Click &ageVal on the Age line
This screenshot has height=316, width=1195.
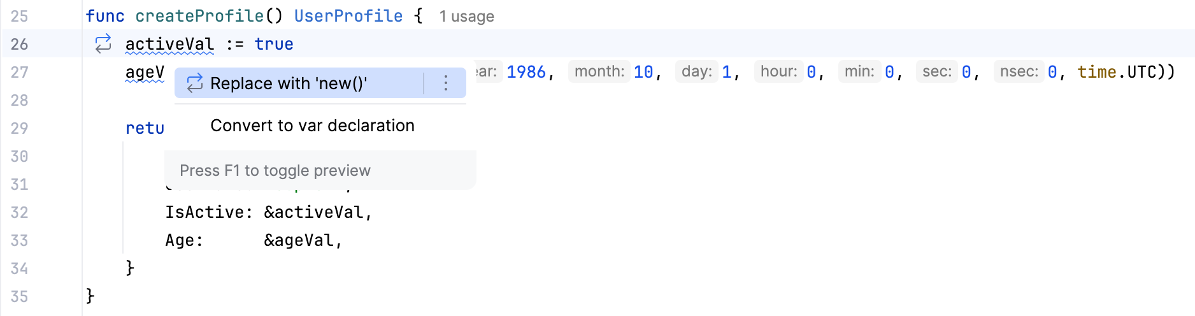pos(299,240)
